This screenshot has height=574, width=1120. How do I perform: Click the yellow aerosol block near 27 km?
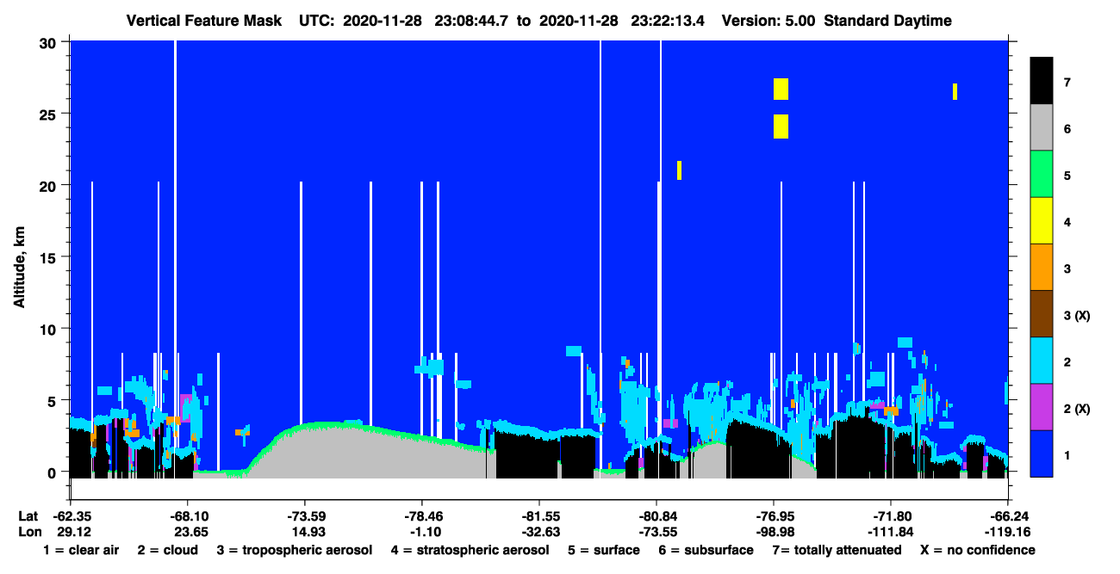point(781,89)
